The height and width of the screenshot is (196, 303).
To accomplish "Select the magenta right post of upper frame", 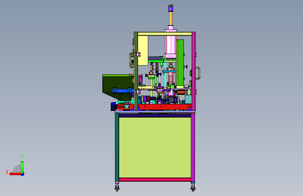I will (x=194, y=71).
